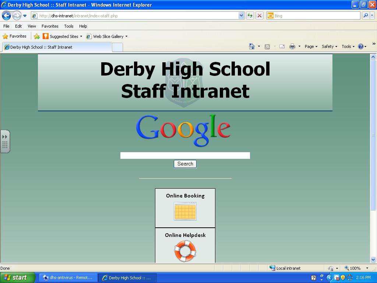The image size is (377, 283).
Task: Open the Online Booking link
Action: (185, 196)
